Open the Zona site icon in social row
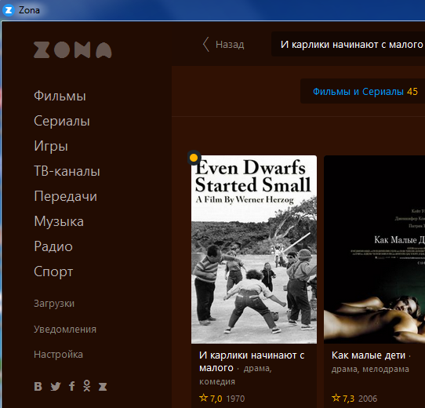Screen dimensions: 425x408 click(103, 386)
